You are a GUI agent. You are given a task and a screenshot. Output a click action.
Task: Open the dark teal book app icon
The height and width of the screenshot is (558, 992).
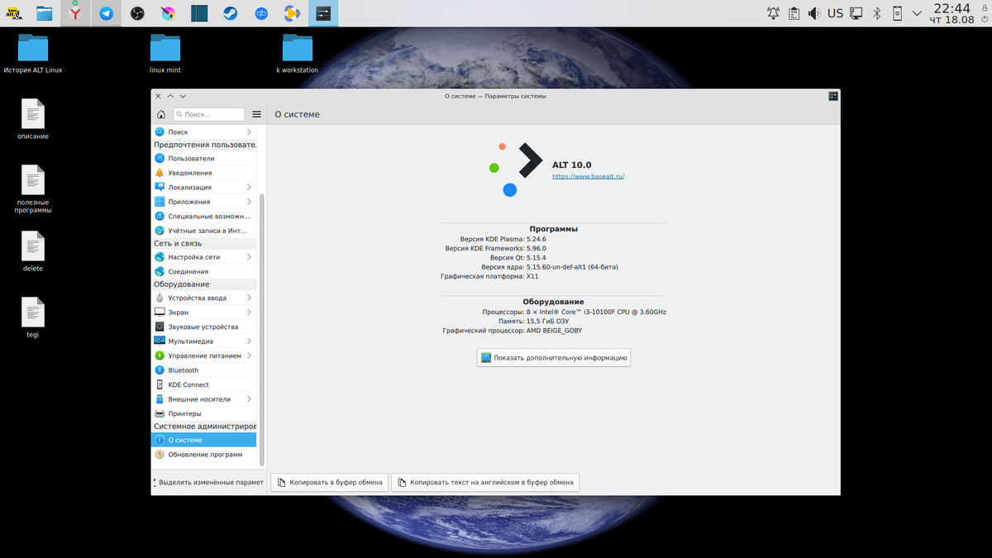coord(198,13)
